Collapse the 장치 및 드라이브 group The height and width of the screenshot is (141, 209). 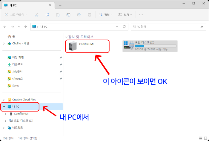(x=66, y=37)
